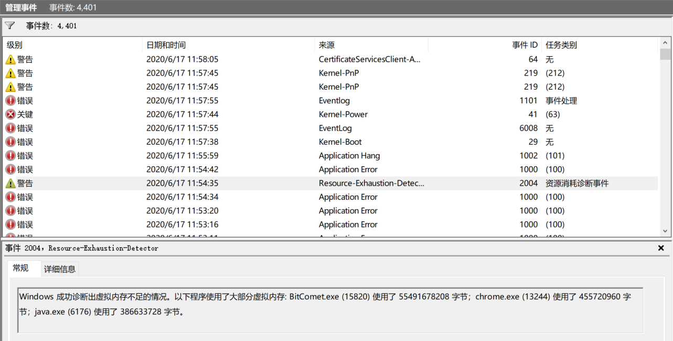This screenshot has height=341, width=673.
Task: Select the 常规 tab
Action: click(x=21, y=269)
